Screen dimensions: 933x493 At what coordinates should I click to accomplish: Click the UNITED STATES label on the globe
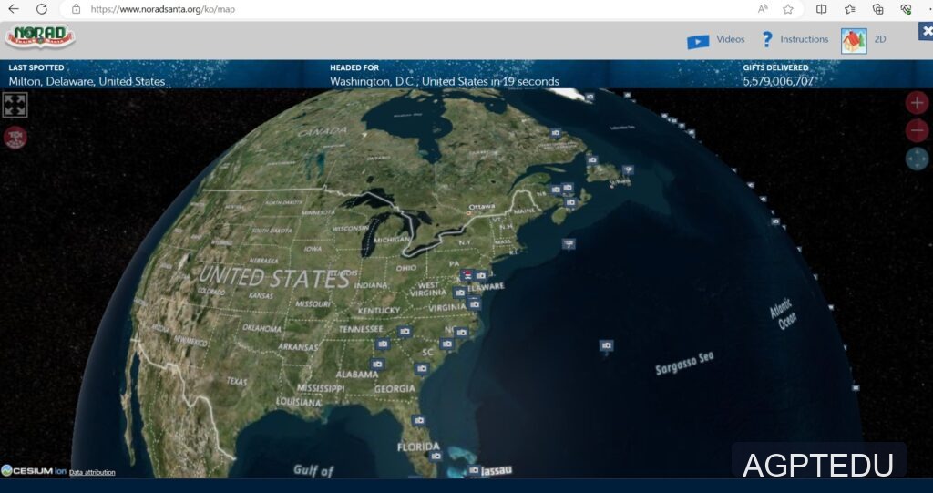[x=273, y=277]
